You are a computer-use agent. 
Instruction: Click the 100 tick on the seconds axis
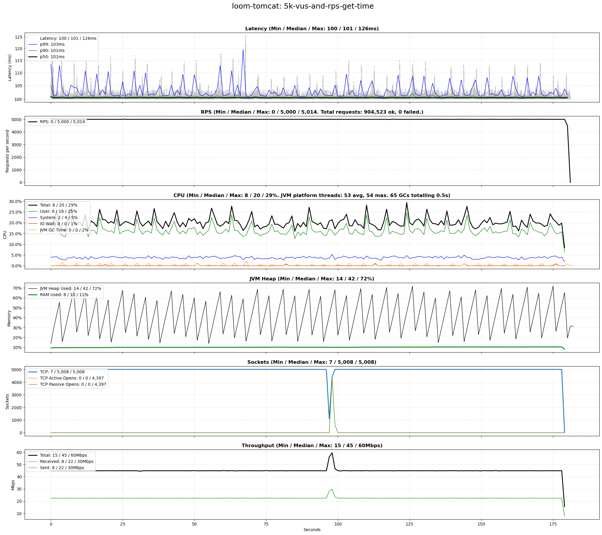338,524
